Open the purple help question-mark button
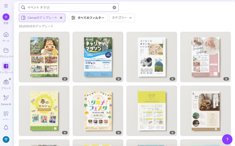Viewport: 235px width, 146px height. tap(227, 139)
